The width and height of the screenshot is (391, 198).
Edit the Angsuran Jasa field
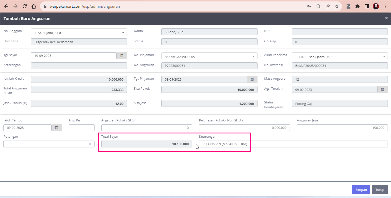[342, 128]
